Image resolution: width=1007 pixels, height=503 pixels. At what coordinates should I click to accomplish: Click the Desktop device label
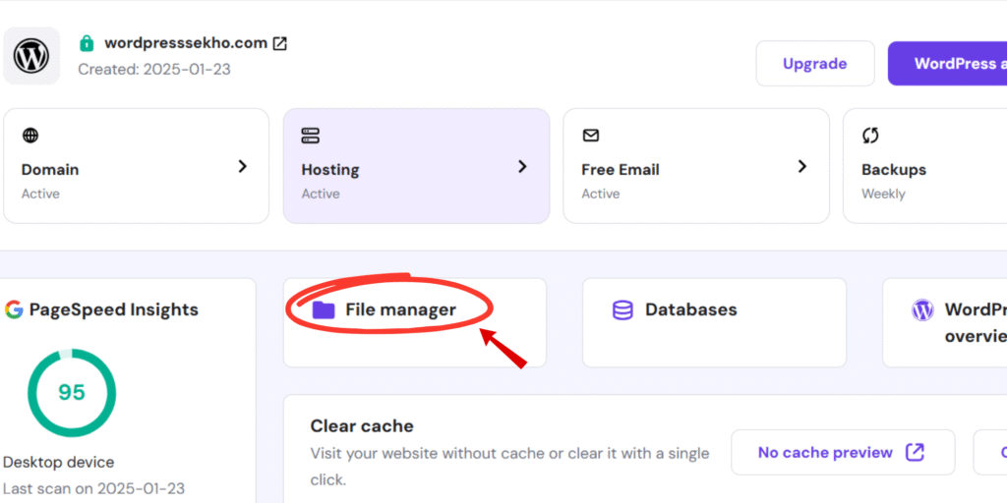pos(58,462)
